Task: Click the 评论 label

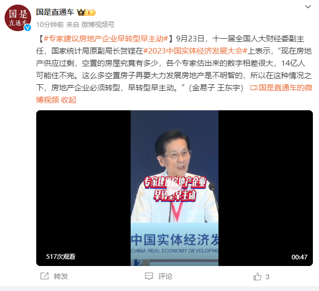Action: (x=165, y=276)
